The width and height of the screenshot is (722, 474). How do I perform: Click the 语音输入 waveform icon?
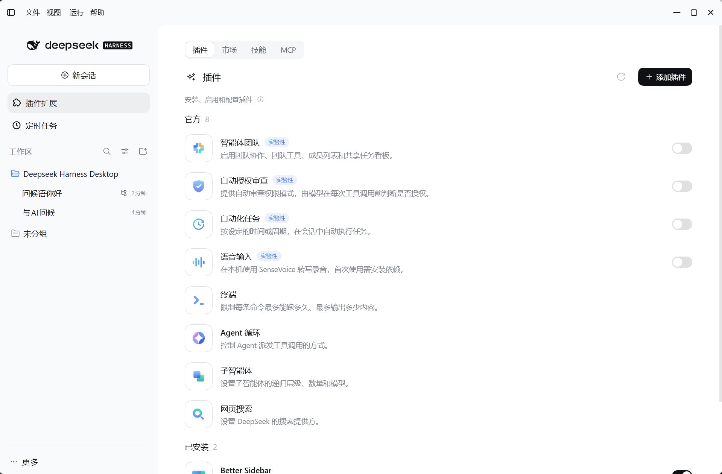[x=199, y=262]
